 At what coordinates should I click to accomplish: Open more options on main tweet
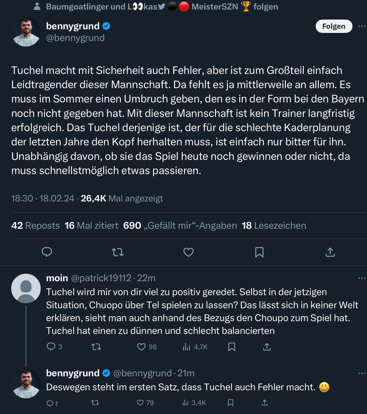pos(362,26)
